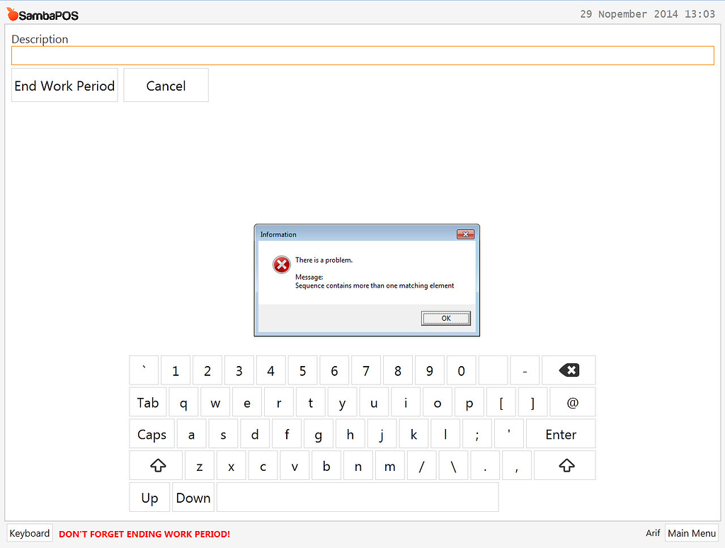
Task: Cancel ending the work period
Action: pos(166,85)
